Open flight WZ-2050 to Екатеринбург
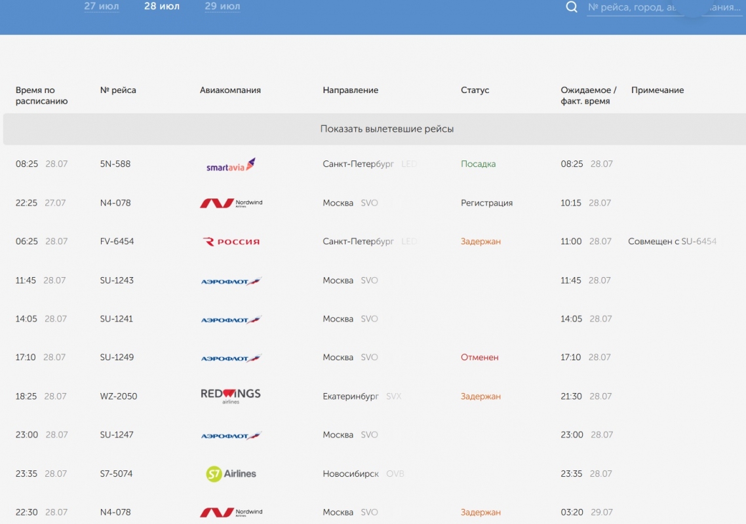The height and width of the screenshot is (524, 746). [x=119, y=396]
